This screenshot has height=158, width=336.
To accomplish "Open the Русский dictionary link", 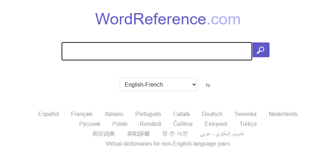I will pyautogui.click(x=89, y=124).
